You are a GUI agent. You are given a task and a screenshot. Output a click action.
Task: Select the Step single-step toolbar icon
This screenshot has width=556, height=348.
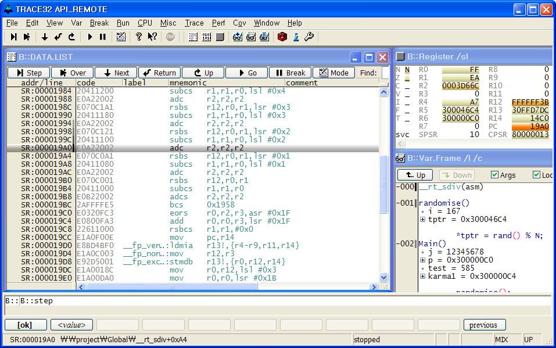click(x=13, y=36)
